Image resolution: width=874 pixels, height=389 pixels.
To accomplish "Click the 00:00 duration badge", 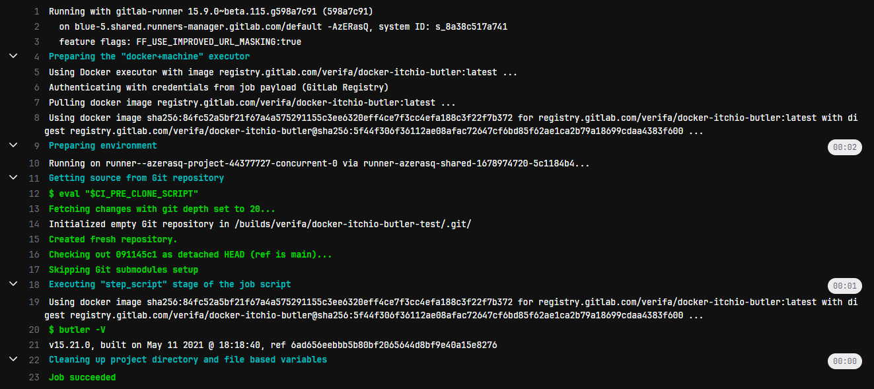I will [845, 361].
